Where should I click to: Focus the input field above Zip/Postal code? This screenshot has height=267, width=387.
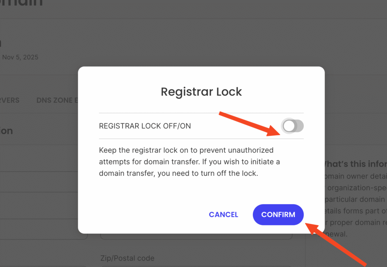tap(197, 236)
